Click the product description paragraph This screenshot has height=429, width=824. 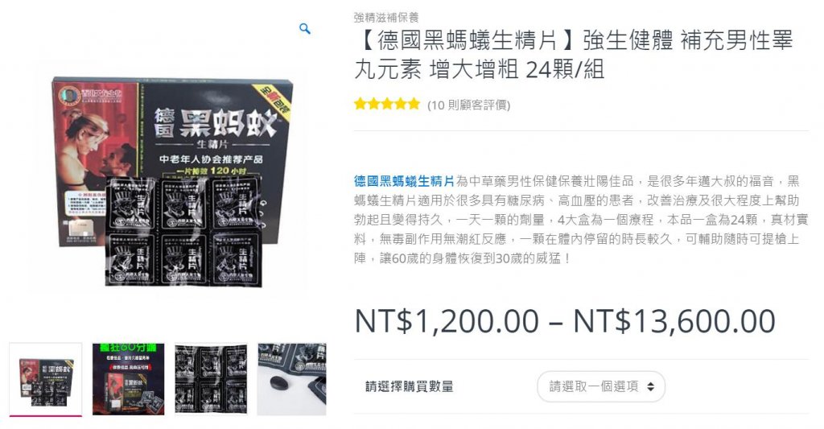(581, 220)
